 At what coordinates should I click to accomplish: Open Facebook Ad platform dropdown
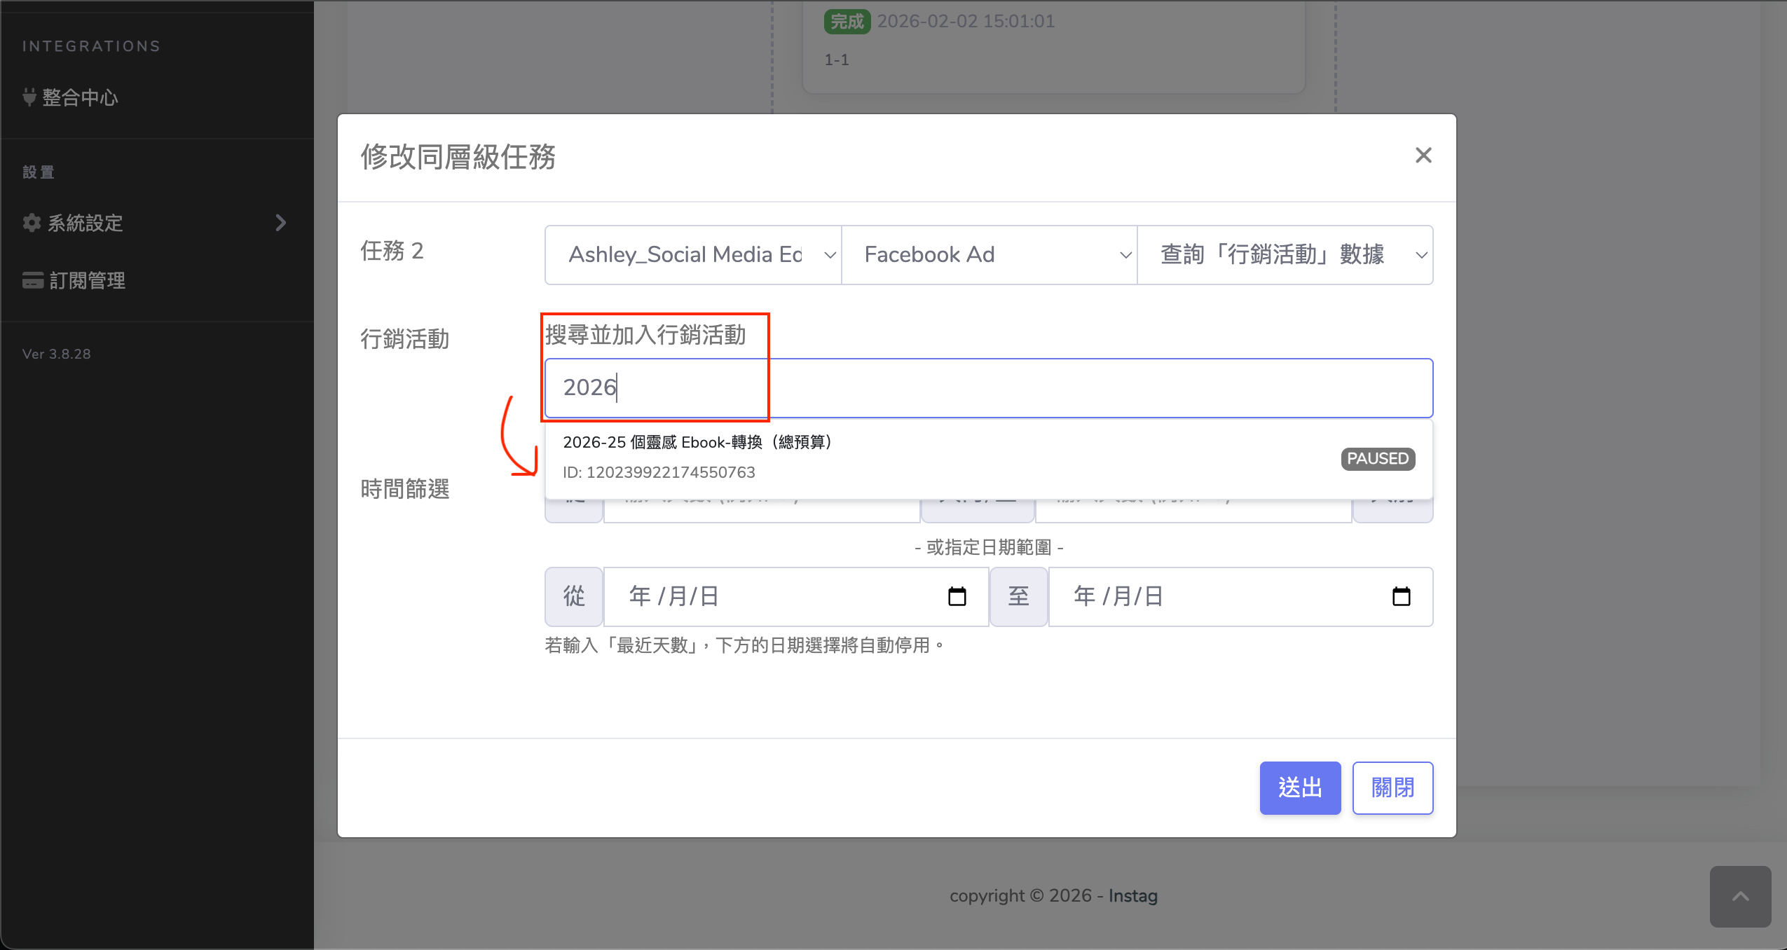click(x=988, y=255)
